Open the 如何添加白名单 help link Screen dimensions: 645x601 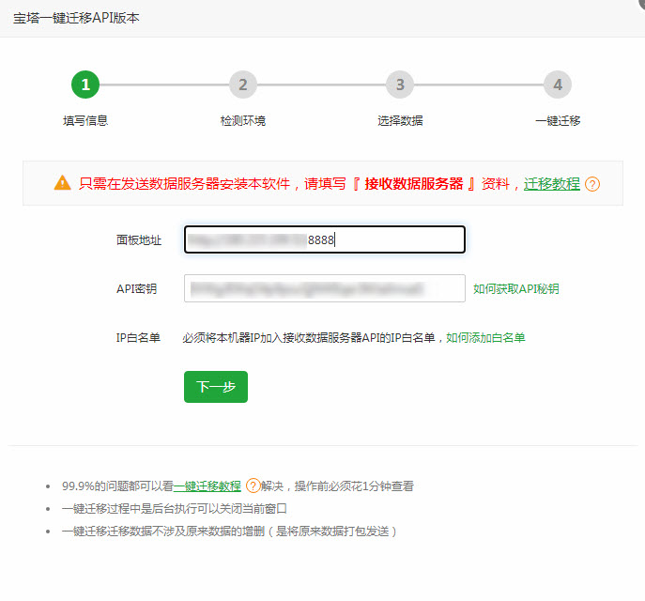click(x=485, y=337)
